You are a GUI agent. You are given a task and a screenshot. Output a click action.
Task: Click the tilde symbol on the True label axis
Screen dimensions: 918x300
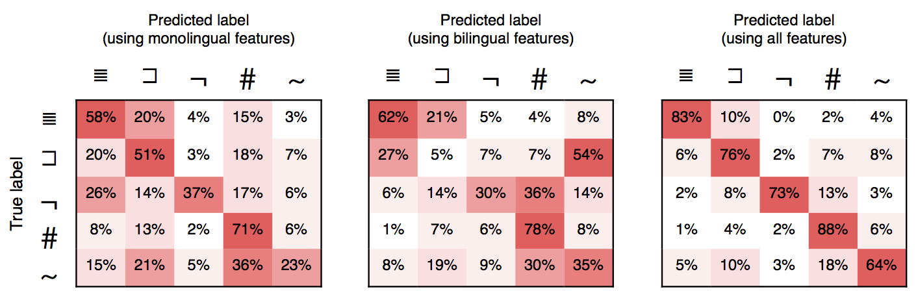point(49,276)
